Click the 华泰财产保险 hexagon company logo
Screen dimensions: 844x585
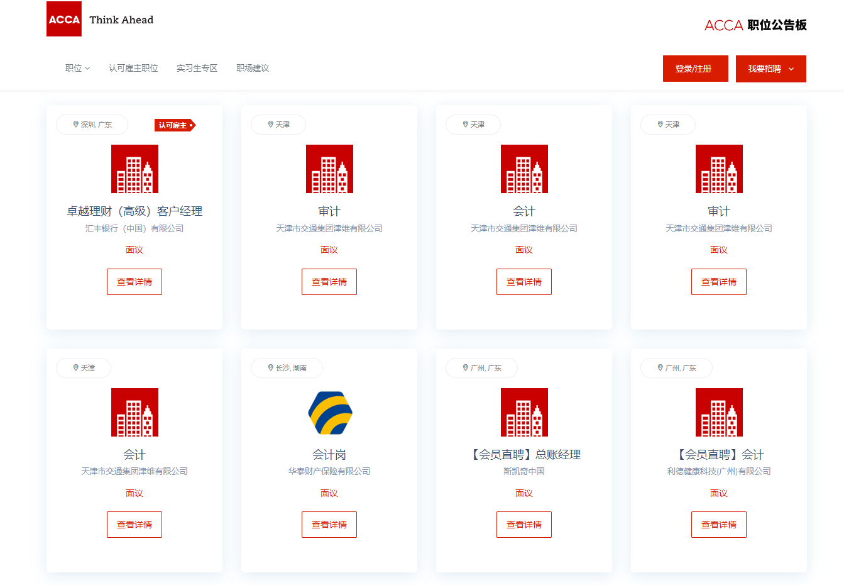tap(330, 413)
